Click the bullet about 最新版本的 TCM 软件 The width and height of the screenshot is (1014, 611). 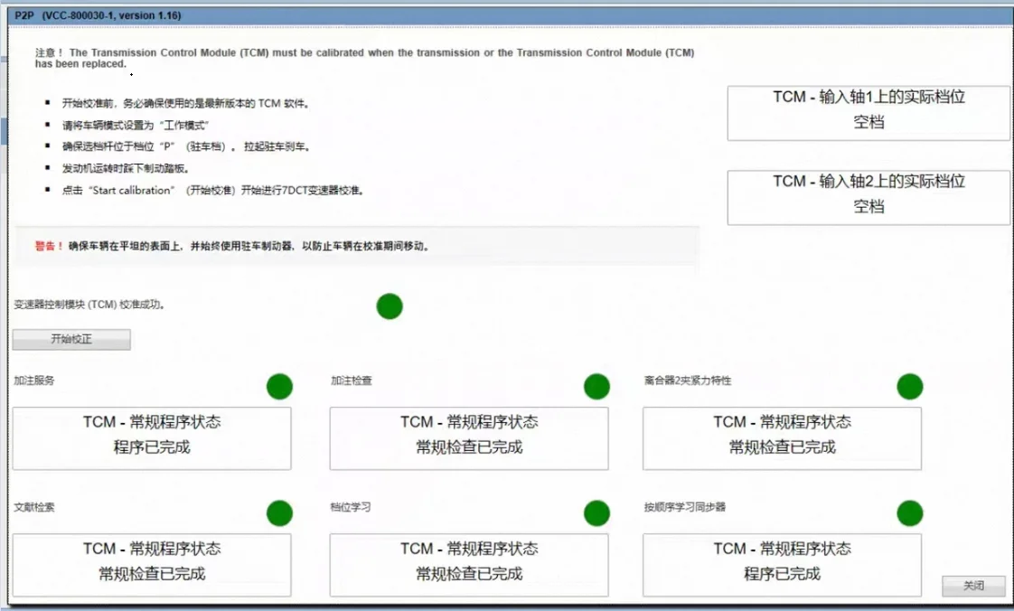point(186,103)
